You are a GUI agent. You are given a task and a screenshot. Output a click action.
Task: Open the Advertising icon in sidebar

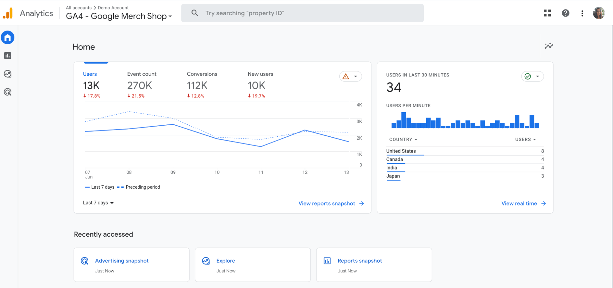tap(8, 92)
